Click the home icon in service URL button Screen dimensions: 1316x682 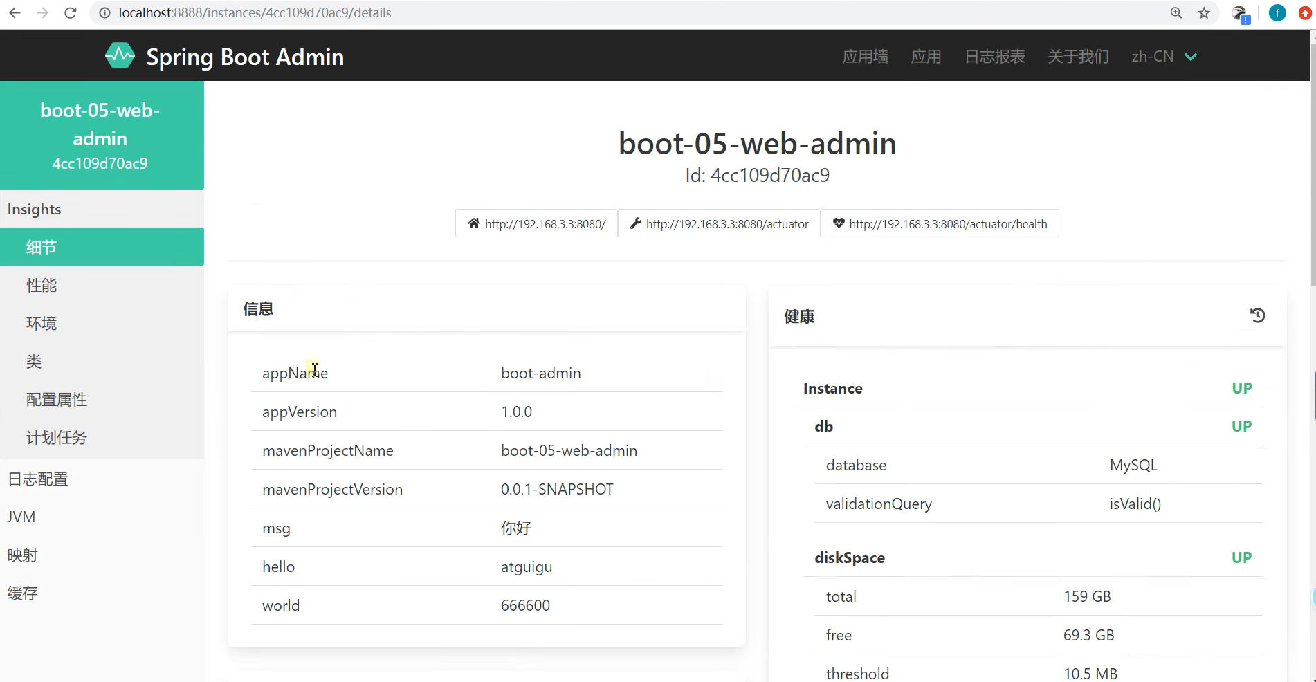tap(473, 223)
